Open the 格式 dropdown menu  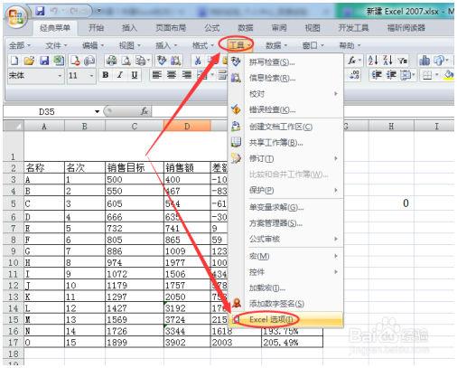203,45
